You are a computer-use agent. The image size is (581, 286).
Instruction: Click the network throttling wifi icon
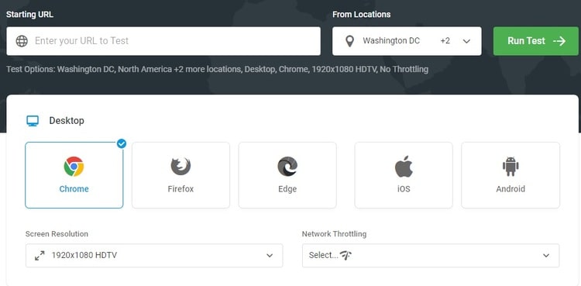tap(346, 255)
